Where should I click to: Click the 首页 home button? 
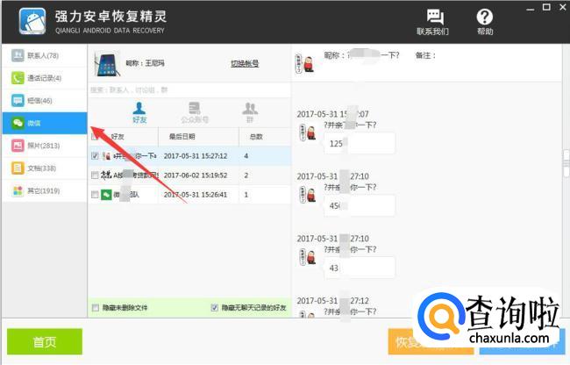[45, 341]
